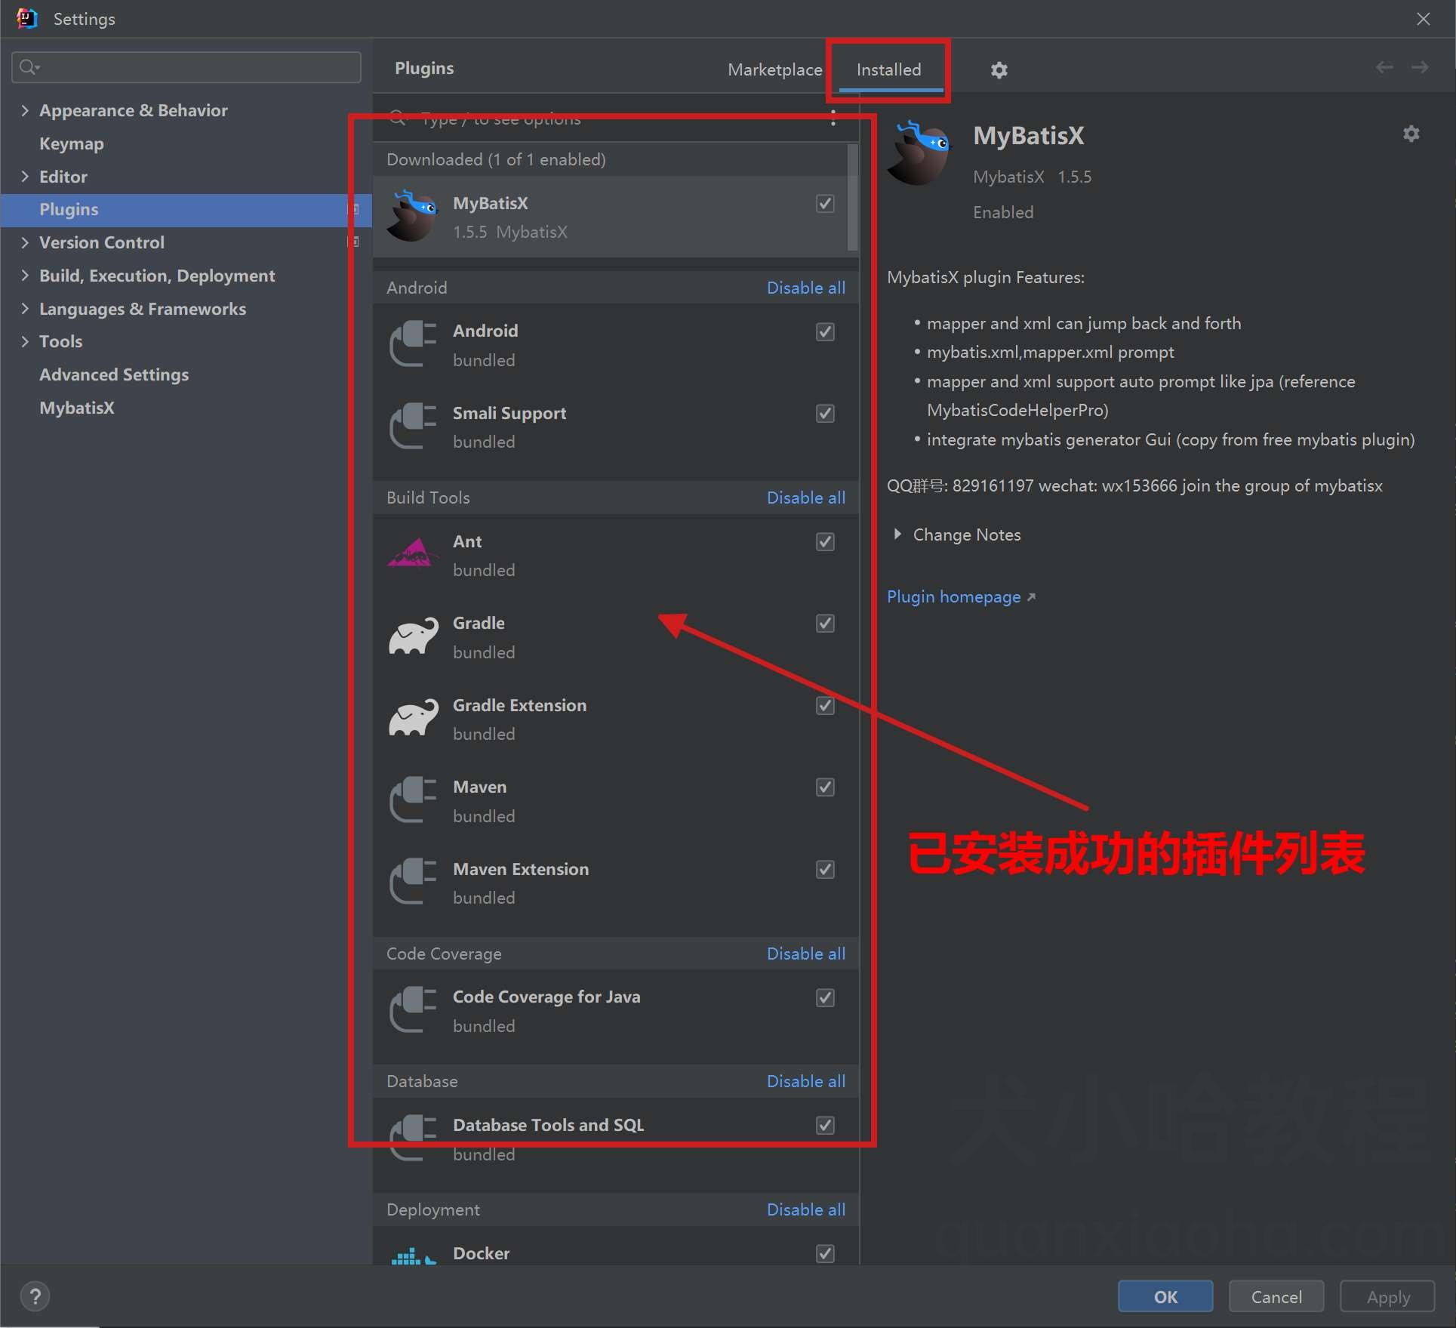Open plugin list options three-dot menu
Viewport: 1456px width, 1328px height.
tap(833, 118)
